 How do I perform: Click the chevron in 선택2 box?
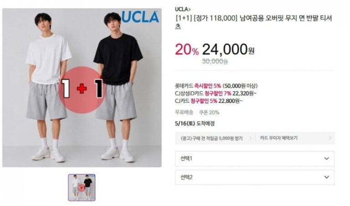[x=327, y=177]
